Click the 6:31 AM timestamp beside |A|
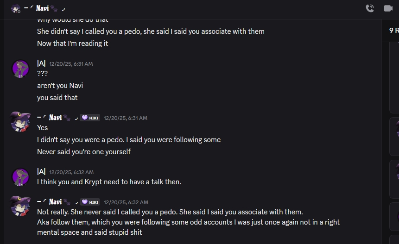Screen dimensions: 399x244 pyautogui.click(x=71, y=64)
